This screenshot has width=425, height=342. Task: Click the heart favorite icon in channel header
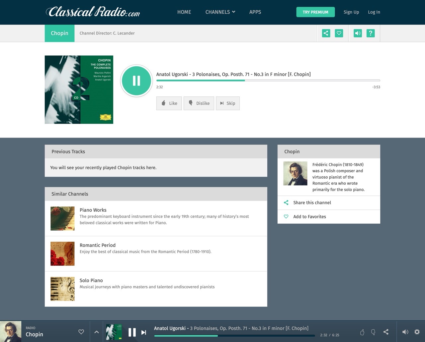[x=339, y=33]
